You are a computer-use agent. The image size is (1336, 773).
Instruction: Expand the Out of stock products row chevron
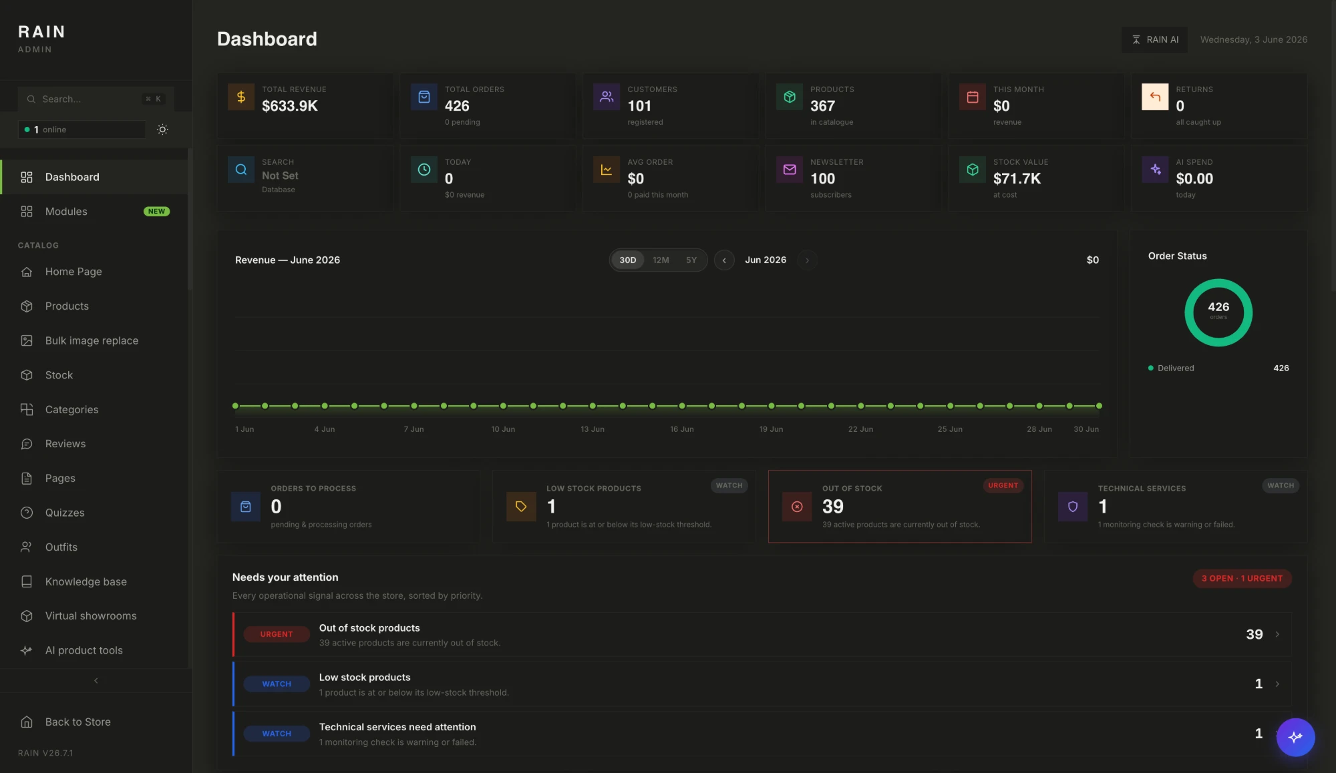click(1277, 634)
